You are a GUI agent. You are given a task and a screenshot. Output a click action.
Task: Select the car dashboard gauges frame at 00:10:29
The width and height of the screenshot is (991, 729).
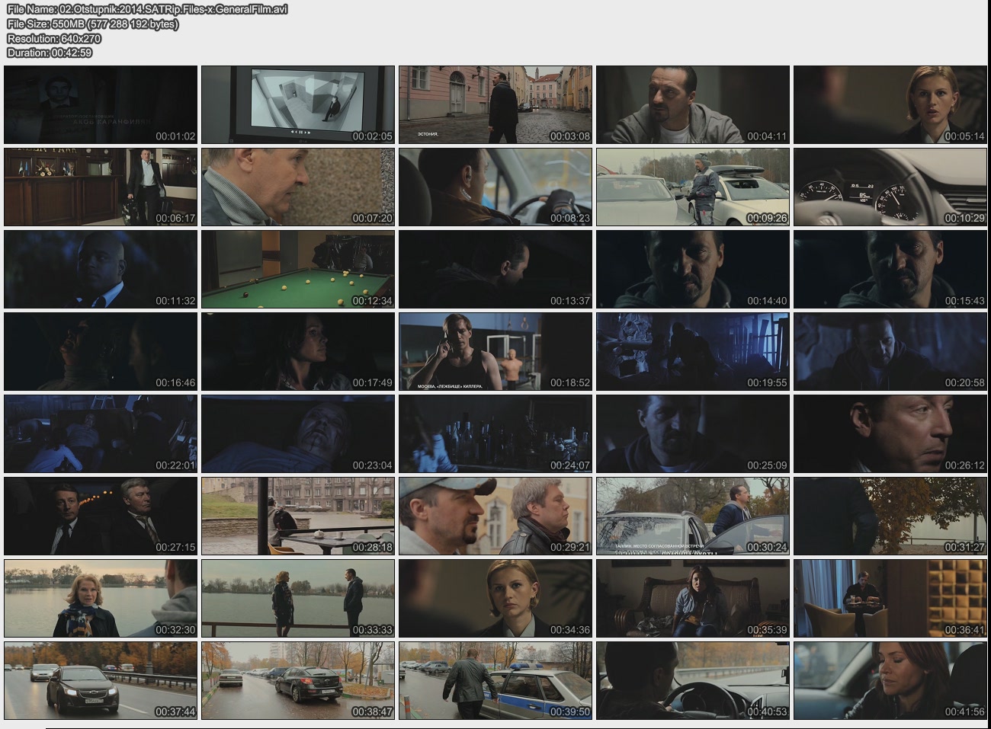[x=890, y=187]
